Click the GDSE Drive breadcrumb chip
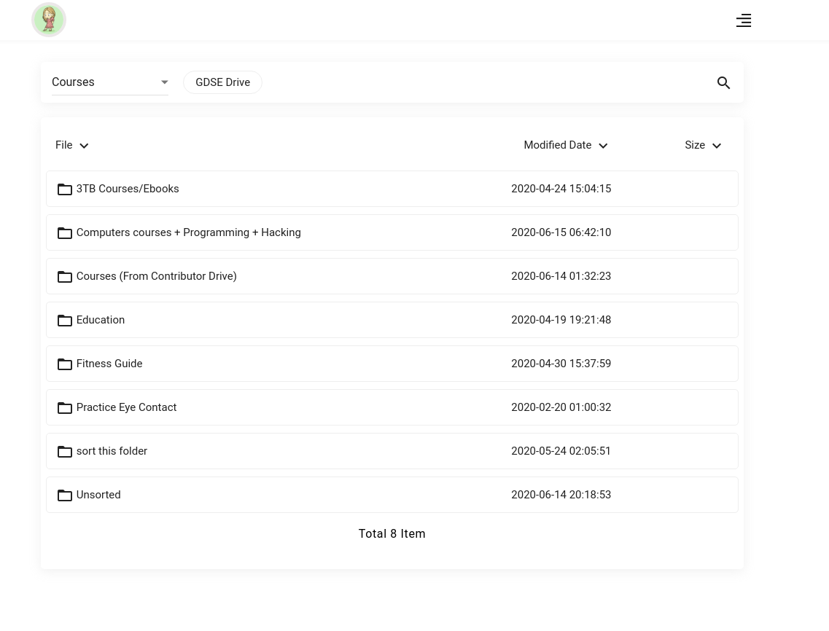 [x=222, y=82]
